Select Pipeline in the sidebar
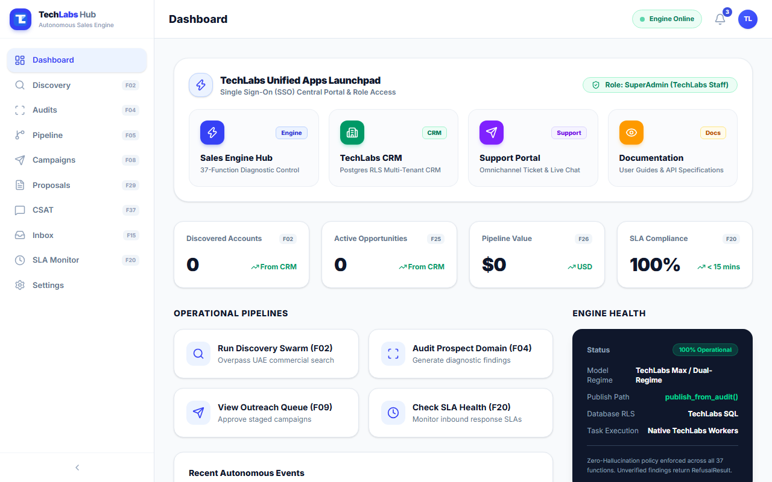 click(x=77, y=135)
